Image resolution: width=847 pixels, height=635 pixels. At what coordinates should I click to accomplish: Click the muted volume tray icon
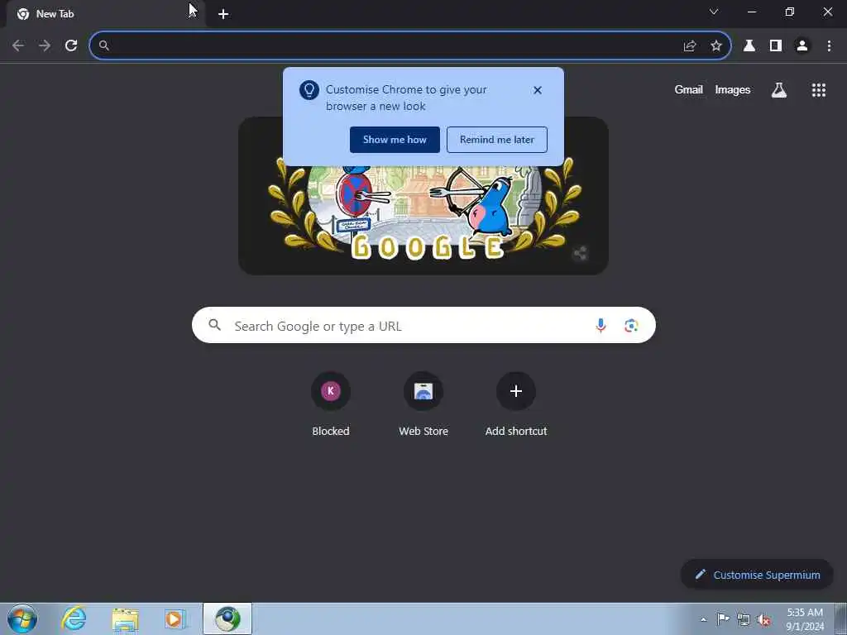(x=763, y=619)
